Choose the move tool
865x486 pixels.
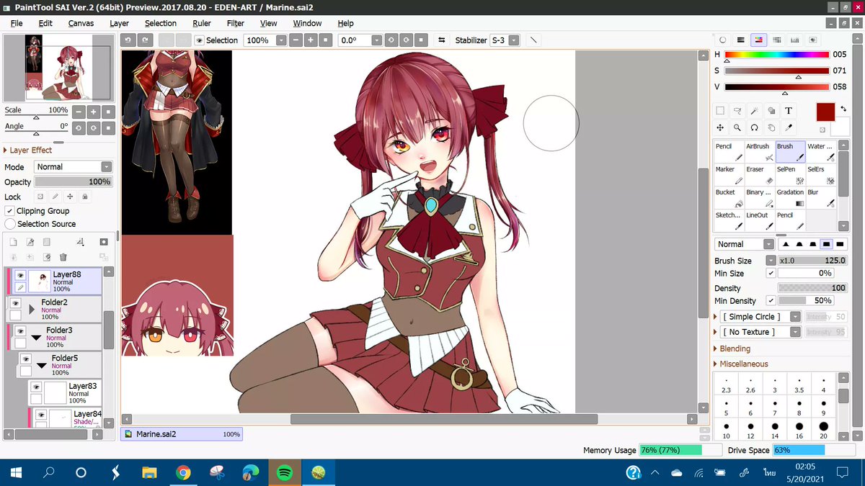[x=720, y=127]
